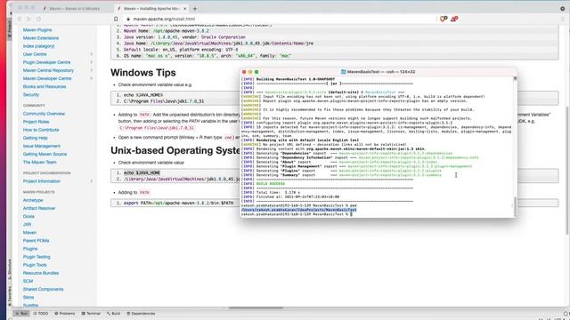
Task: Click the 'export PATH=/opt/apache-maven-3.8.2/bin:$PATH' line
Action: [x=178, y=203]
